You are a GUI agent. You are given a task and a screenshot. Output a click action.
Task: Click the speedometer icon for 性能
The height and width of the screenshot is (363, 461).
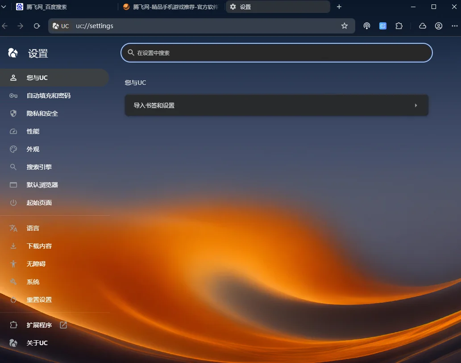[x=13, y=131]
